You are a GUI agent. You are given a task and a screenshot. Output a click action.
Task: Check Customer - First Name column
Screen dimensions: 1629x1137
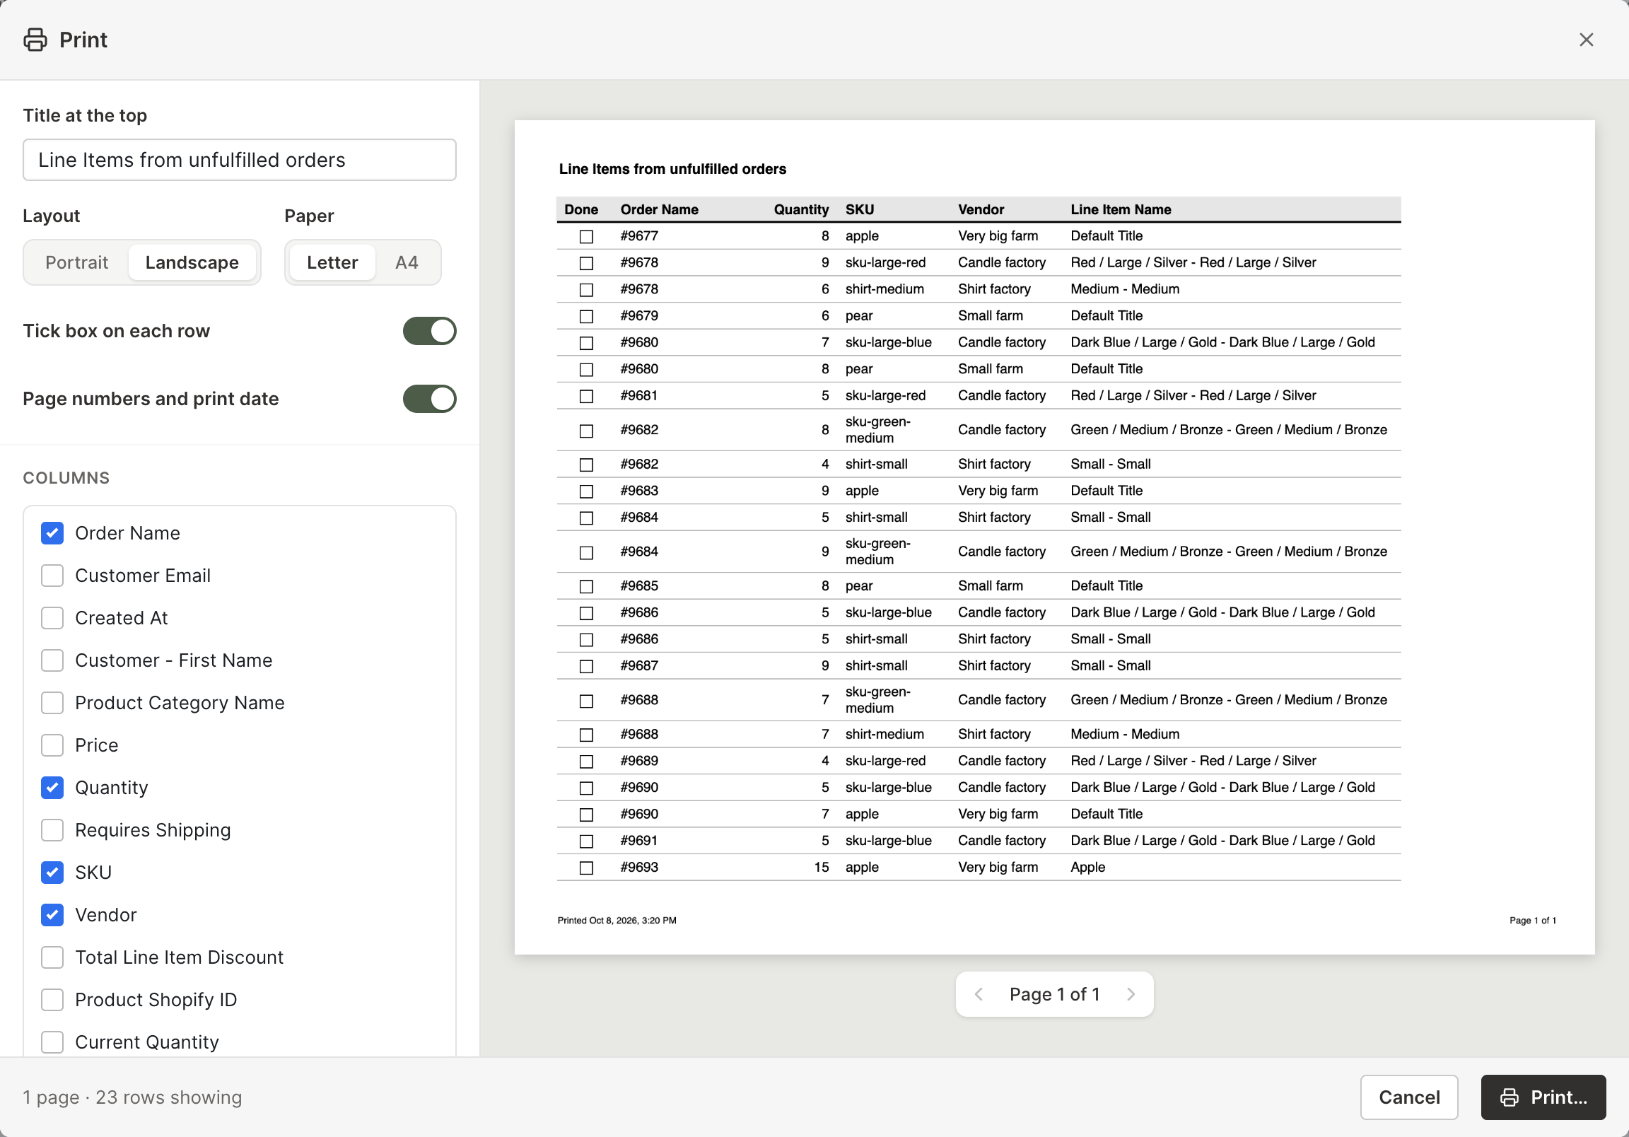[52, 660]
